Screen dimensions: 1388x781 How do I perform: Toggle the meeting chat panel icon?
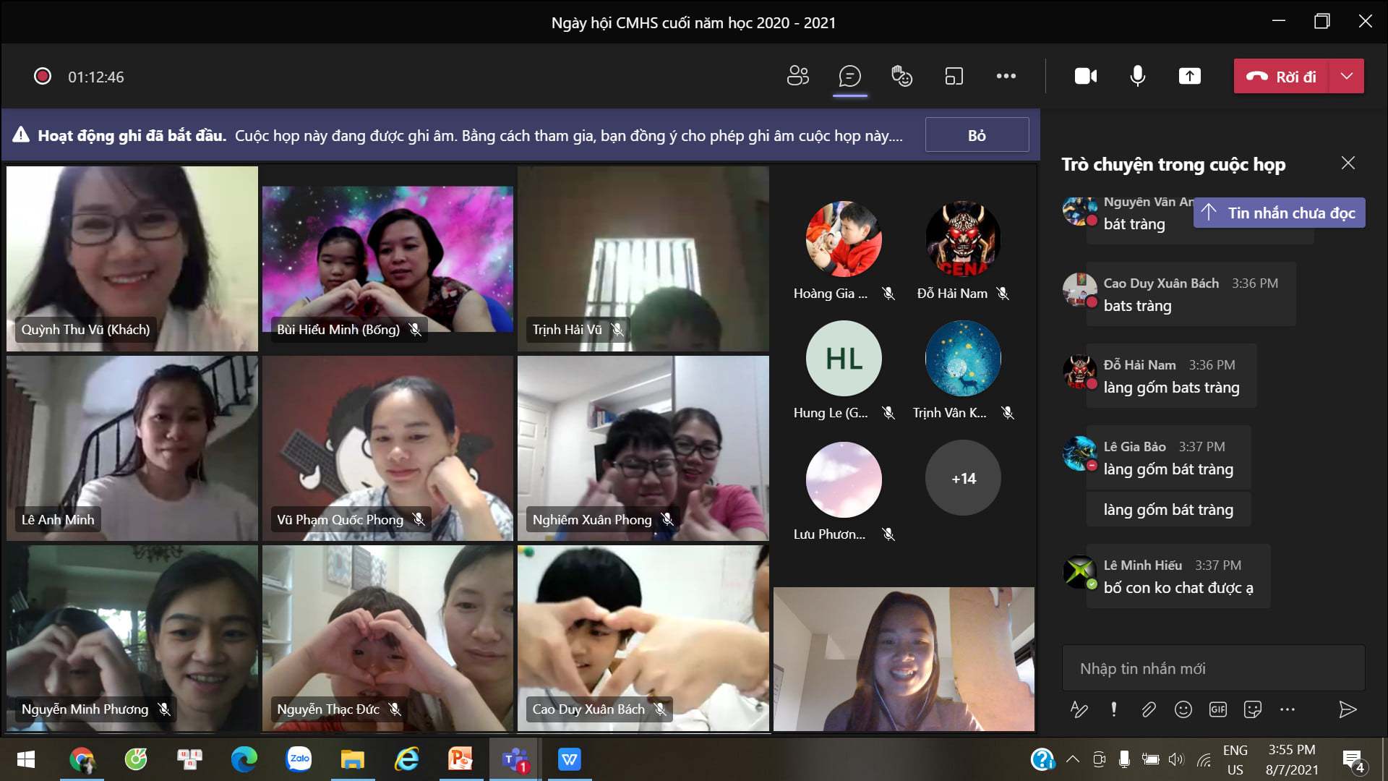point(849,76)
